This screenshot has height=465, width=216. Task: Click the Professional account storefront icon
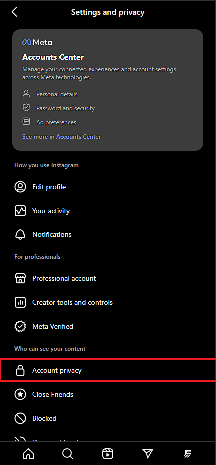click(20, 278)
